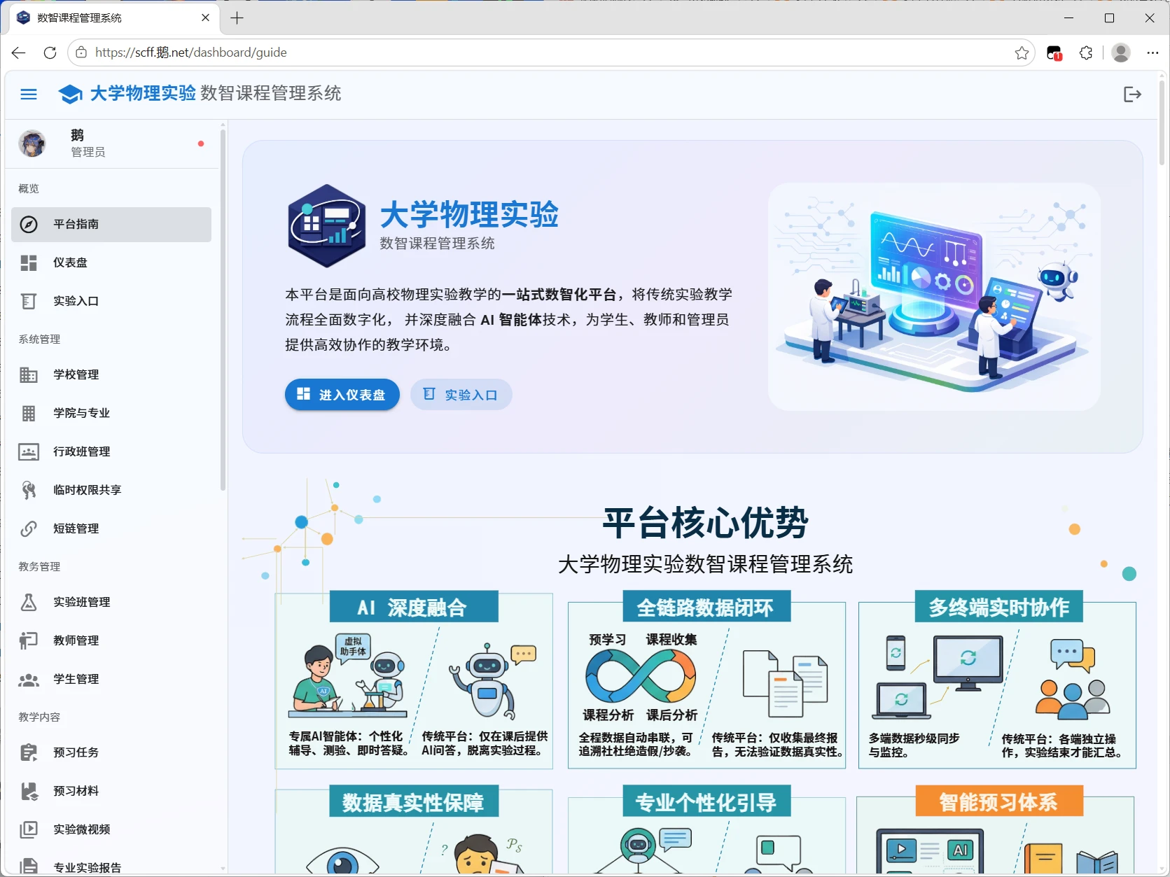This screenshot has width=1170, height=877.
Task: Click the document icon beside 专业实验报告
Action: pyautogui.click(x=29, y=867)
